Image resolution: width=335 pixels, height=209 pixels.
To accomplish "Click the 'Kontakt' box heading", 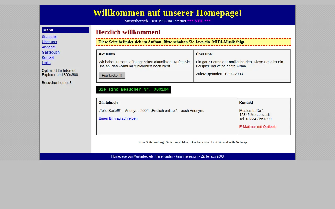I will 246,103.
